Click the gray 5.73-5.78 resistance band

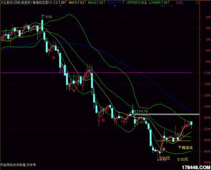tap(166, 114)
